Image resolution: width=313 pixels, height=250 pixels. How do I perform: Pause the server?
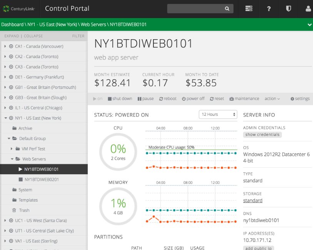pos(145,98)
